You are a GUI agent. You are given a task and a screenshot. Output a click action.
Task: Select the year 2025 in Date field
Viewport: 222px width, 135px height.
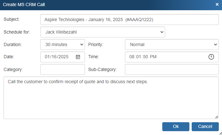click(63, 57)
